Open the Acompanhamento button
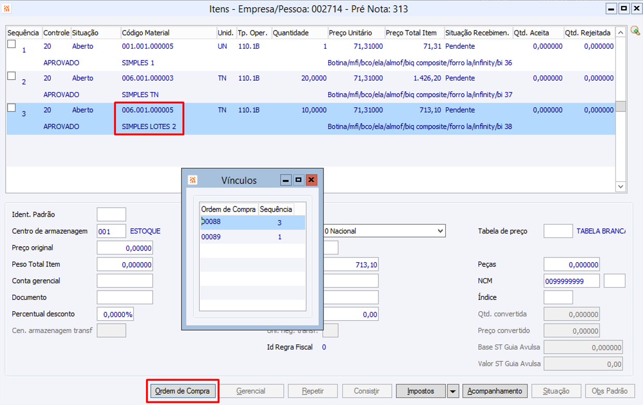 click(x=495, y=391)
